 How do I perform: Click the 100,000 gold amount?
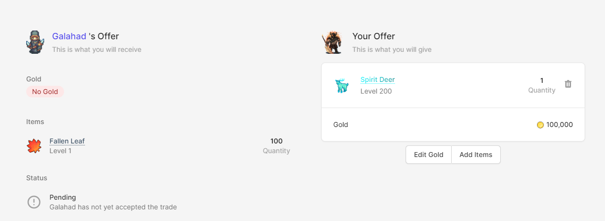(x=559, y=125)
